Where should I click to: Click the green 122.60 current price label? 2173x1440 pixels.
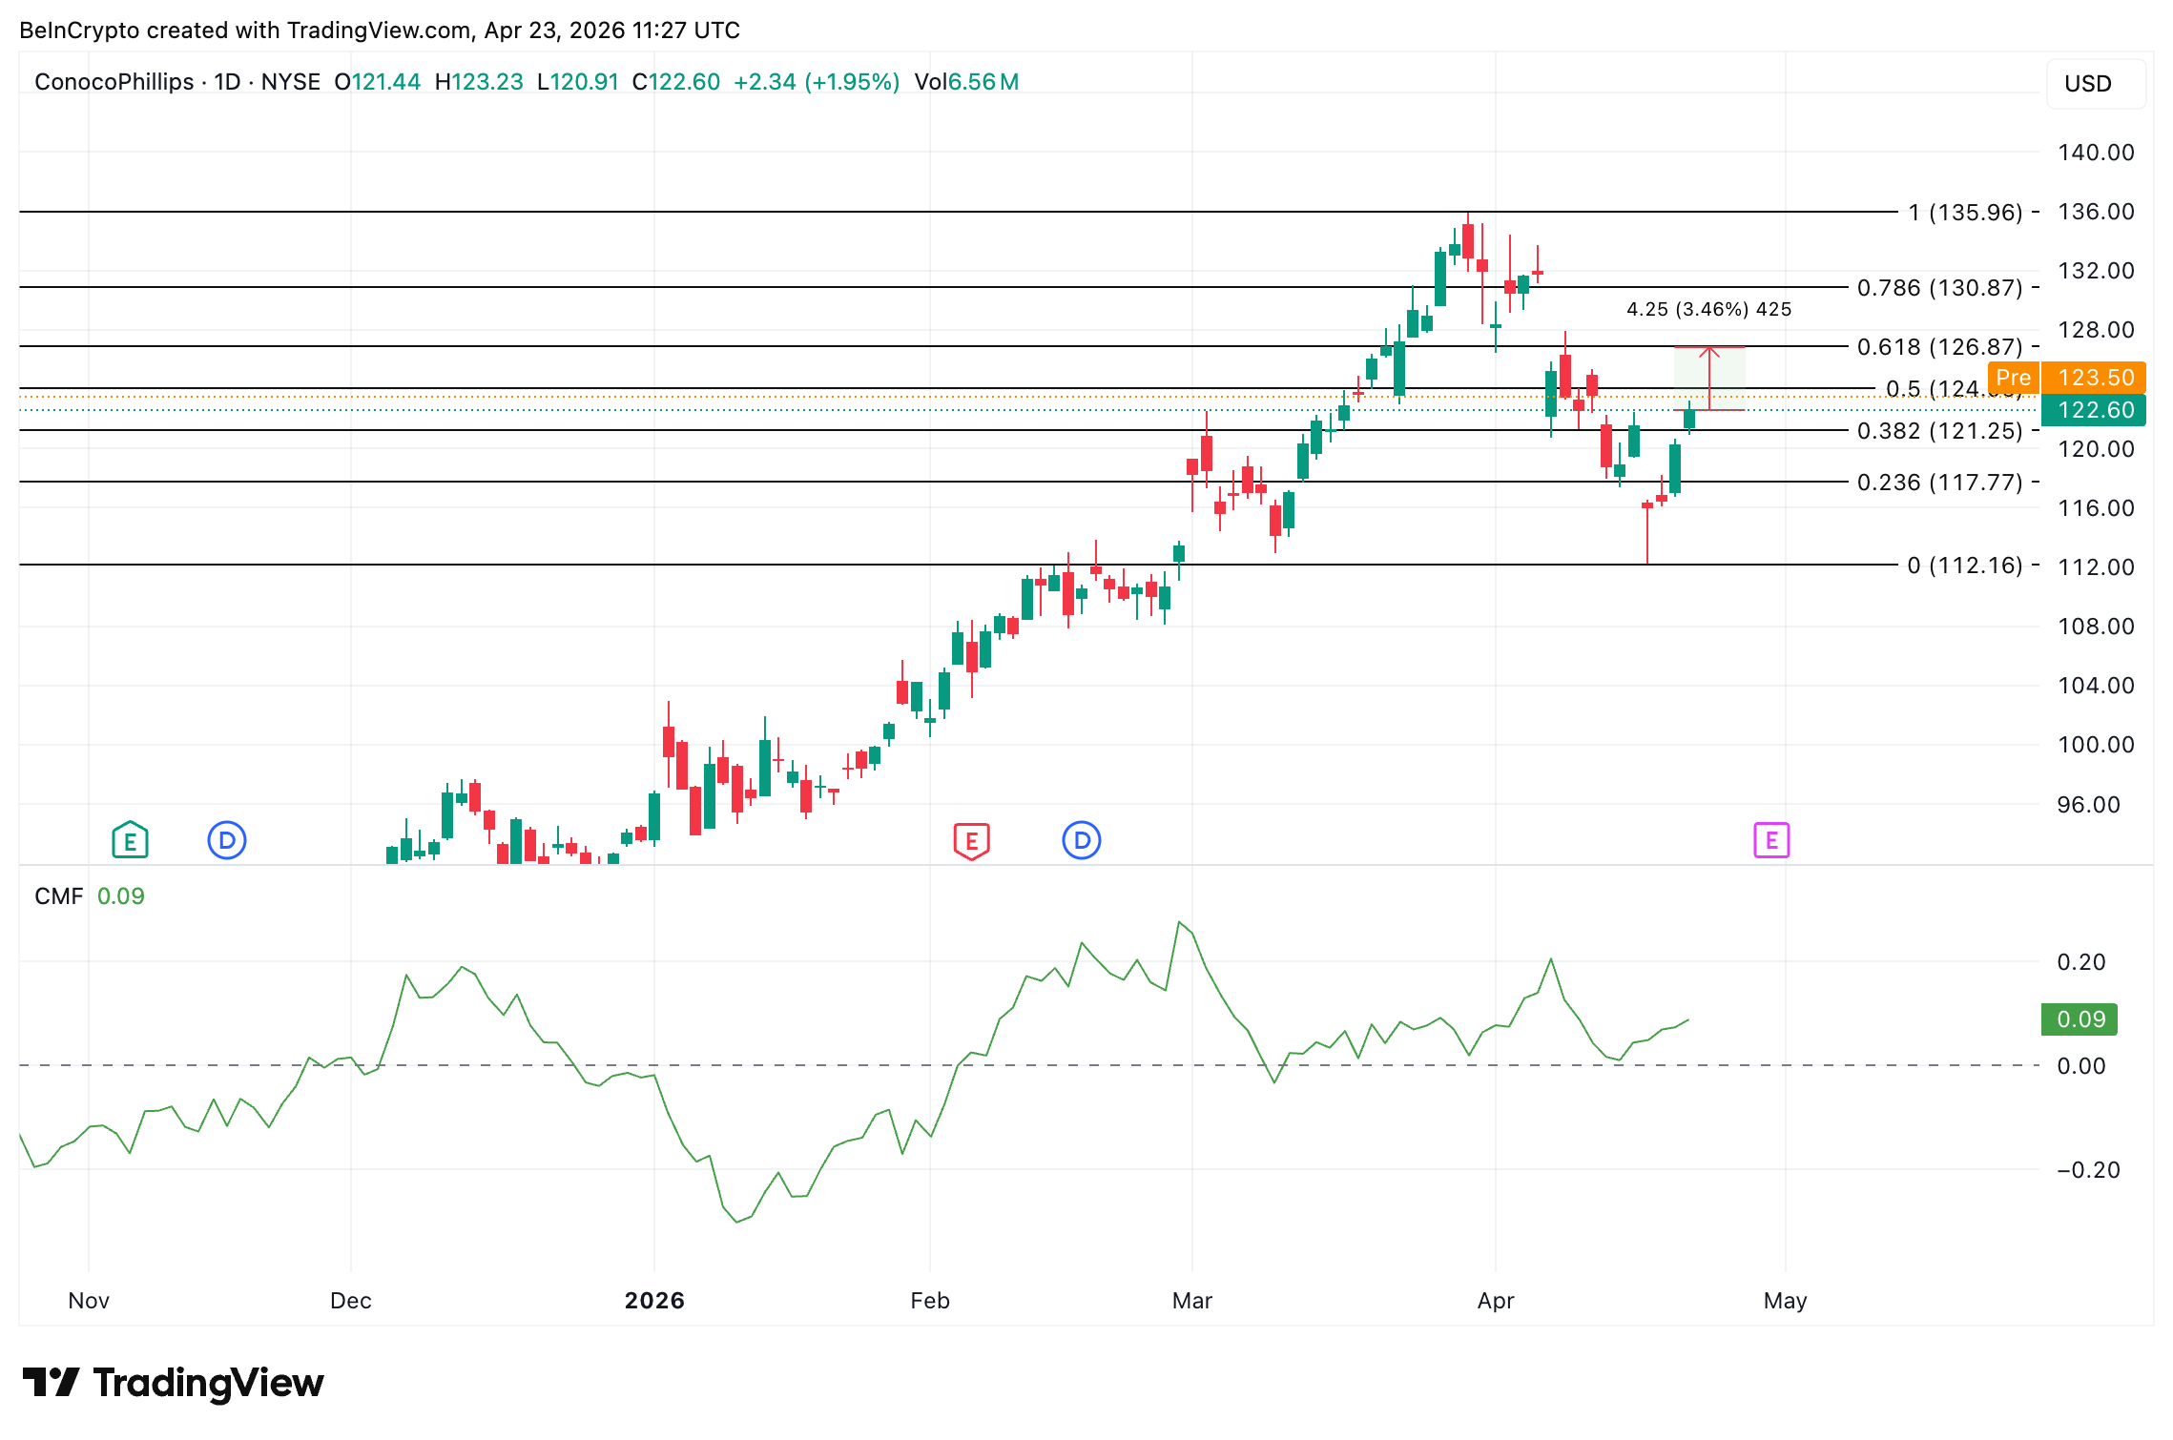point(2095,410)
